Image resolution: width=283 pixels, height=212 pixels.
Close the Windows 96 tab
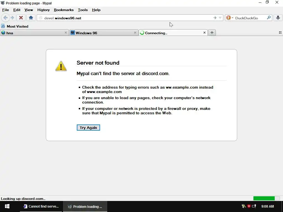point(135,33)
